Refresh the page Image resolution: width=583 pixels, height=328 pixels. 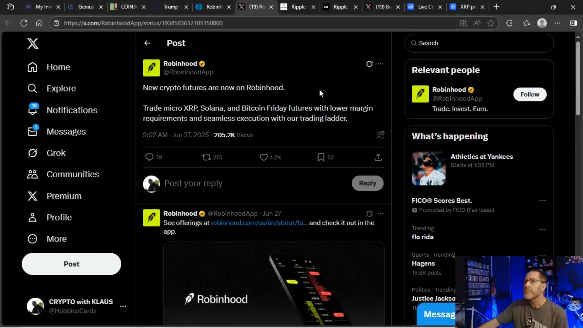coord(24,23)
